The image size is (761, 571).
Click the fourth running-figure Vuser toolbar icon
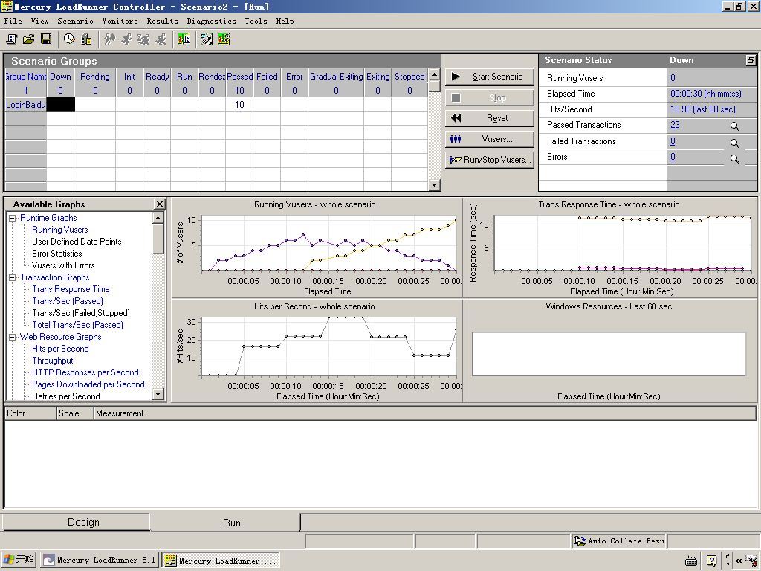tap(161, 39)
